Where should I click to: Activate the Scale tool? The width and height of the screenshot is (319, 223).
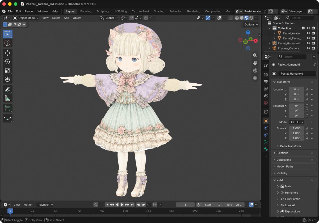pos(7,71)
